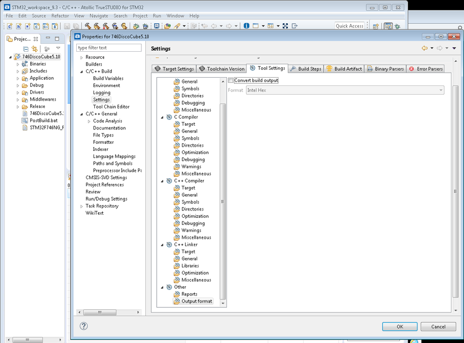Select Run/Debug Settings item

click(x=106, y=199)
